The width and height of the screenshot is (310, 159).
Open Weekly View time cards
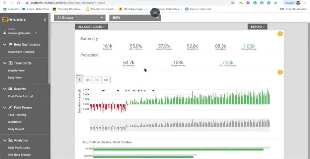click(16, 71)
